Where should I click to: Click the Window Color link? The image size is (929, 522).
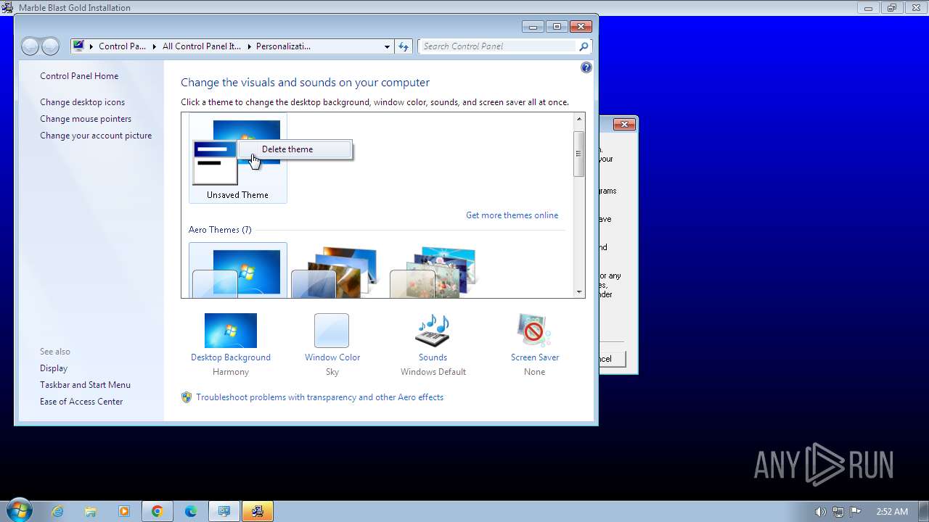332,357
